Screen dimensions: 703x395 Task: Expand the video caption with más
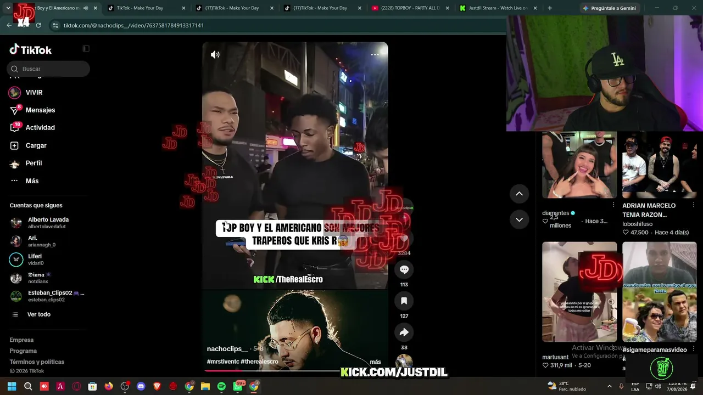tap(375, 362)
